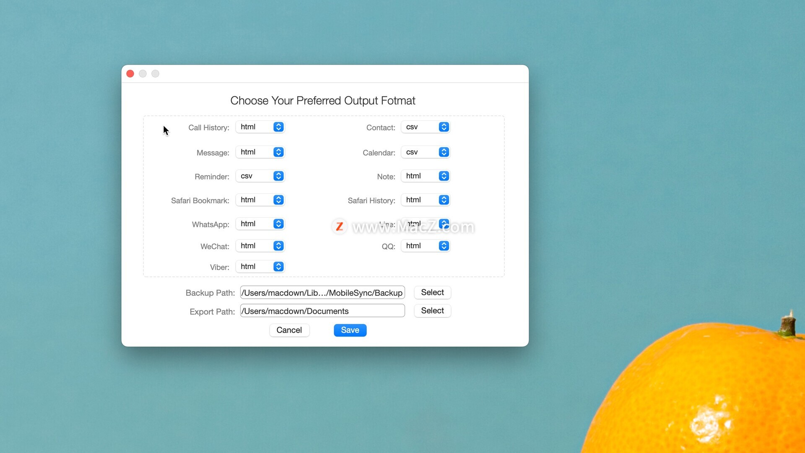This screenshot has height=453, width=805.
Task: Open the Calendar format dropdown
Action: click(x=426, y=152)
